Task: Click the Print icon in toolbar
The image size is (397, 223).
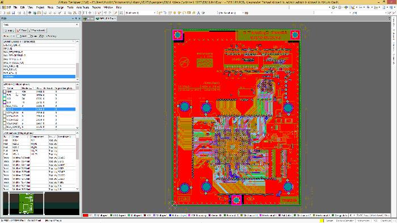Action: click(x=19, y=12)
